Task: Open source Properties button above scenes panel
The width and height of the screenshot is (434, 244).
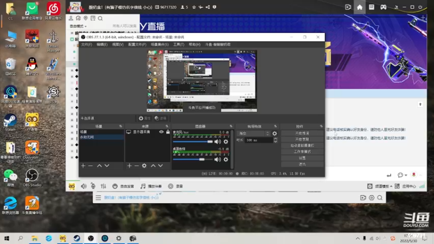Action: tap(144, 118)
